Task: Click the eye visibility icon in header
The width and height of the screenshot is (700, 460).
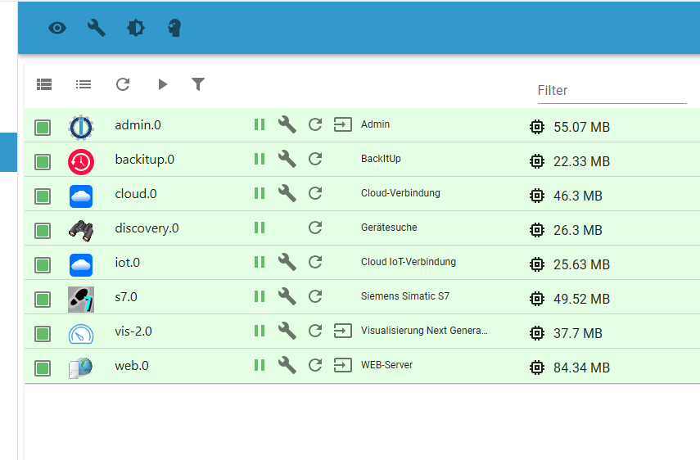Action: [57, 28]
